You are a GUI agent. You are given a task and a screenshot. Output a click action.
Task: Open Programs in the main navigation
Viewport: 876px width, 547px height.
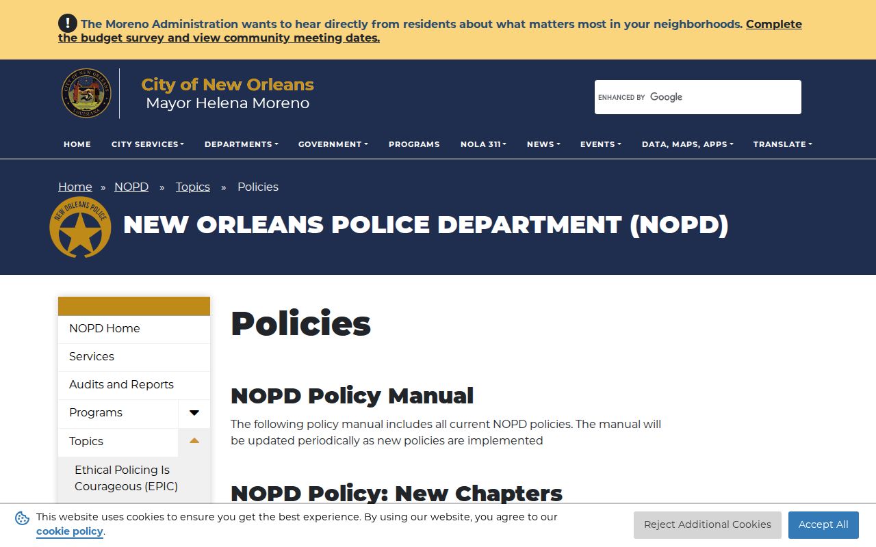pos(414,144)
